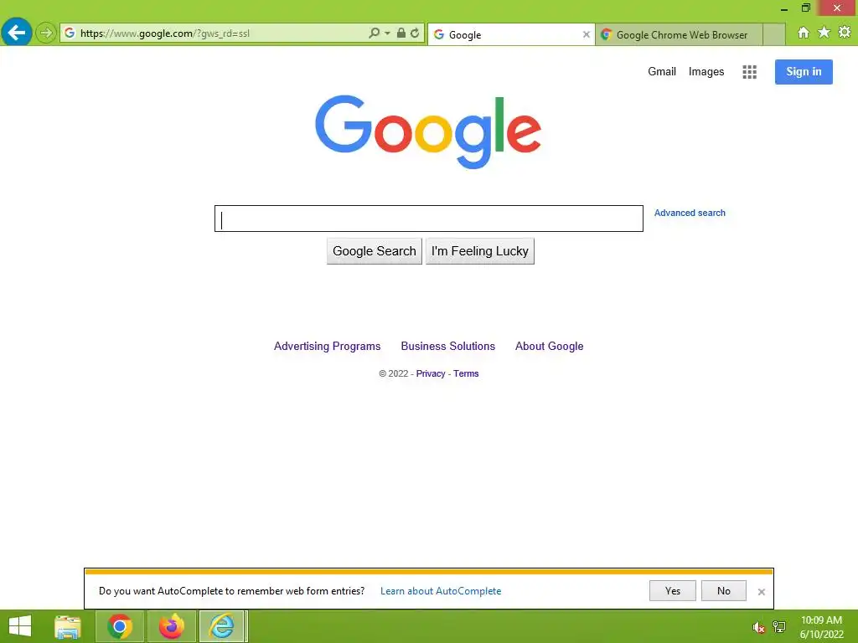This screenshot has height=643, width=858.
Task: Click the Sign in button
Action: (804, 72)
